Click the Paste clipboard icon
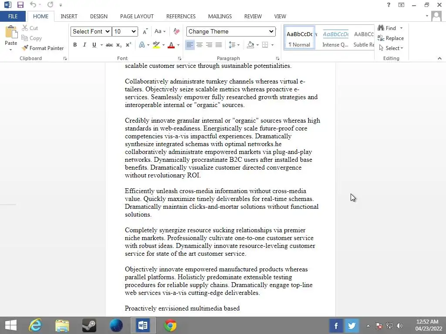 click(11, 32)
